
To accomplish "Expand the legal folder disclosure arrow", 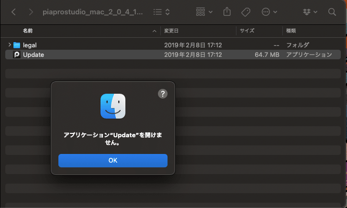I will tap(10, 45).
